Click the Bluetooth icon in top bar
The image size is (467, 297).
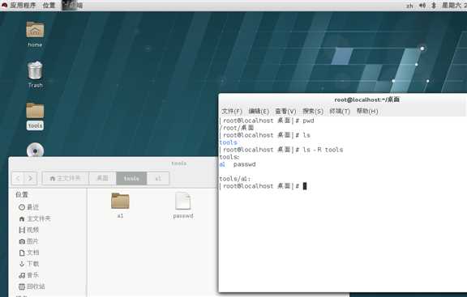pyautogui.click(x=434, y=6)
